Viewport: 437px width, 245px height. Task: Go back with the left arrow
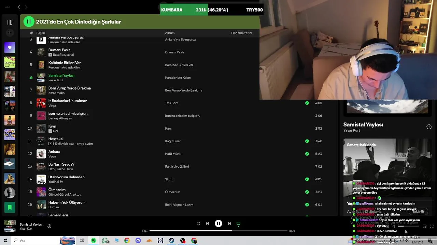tap(18, 7)
